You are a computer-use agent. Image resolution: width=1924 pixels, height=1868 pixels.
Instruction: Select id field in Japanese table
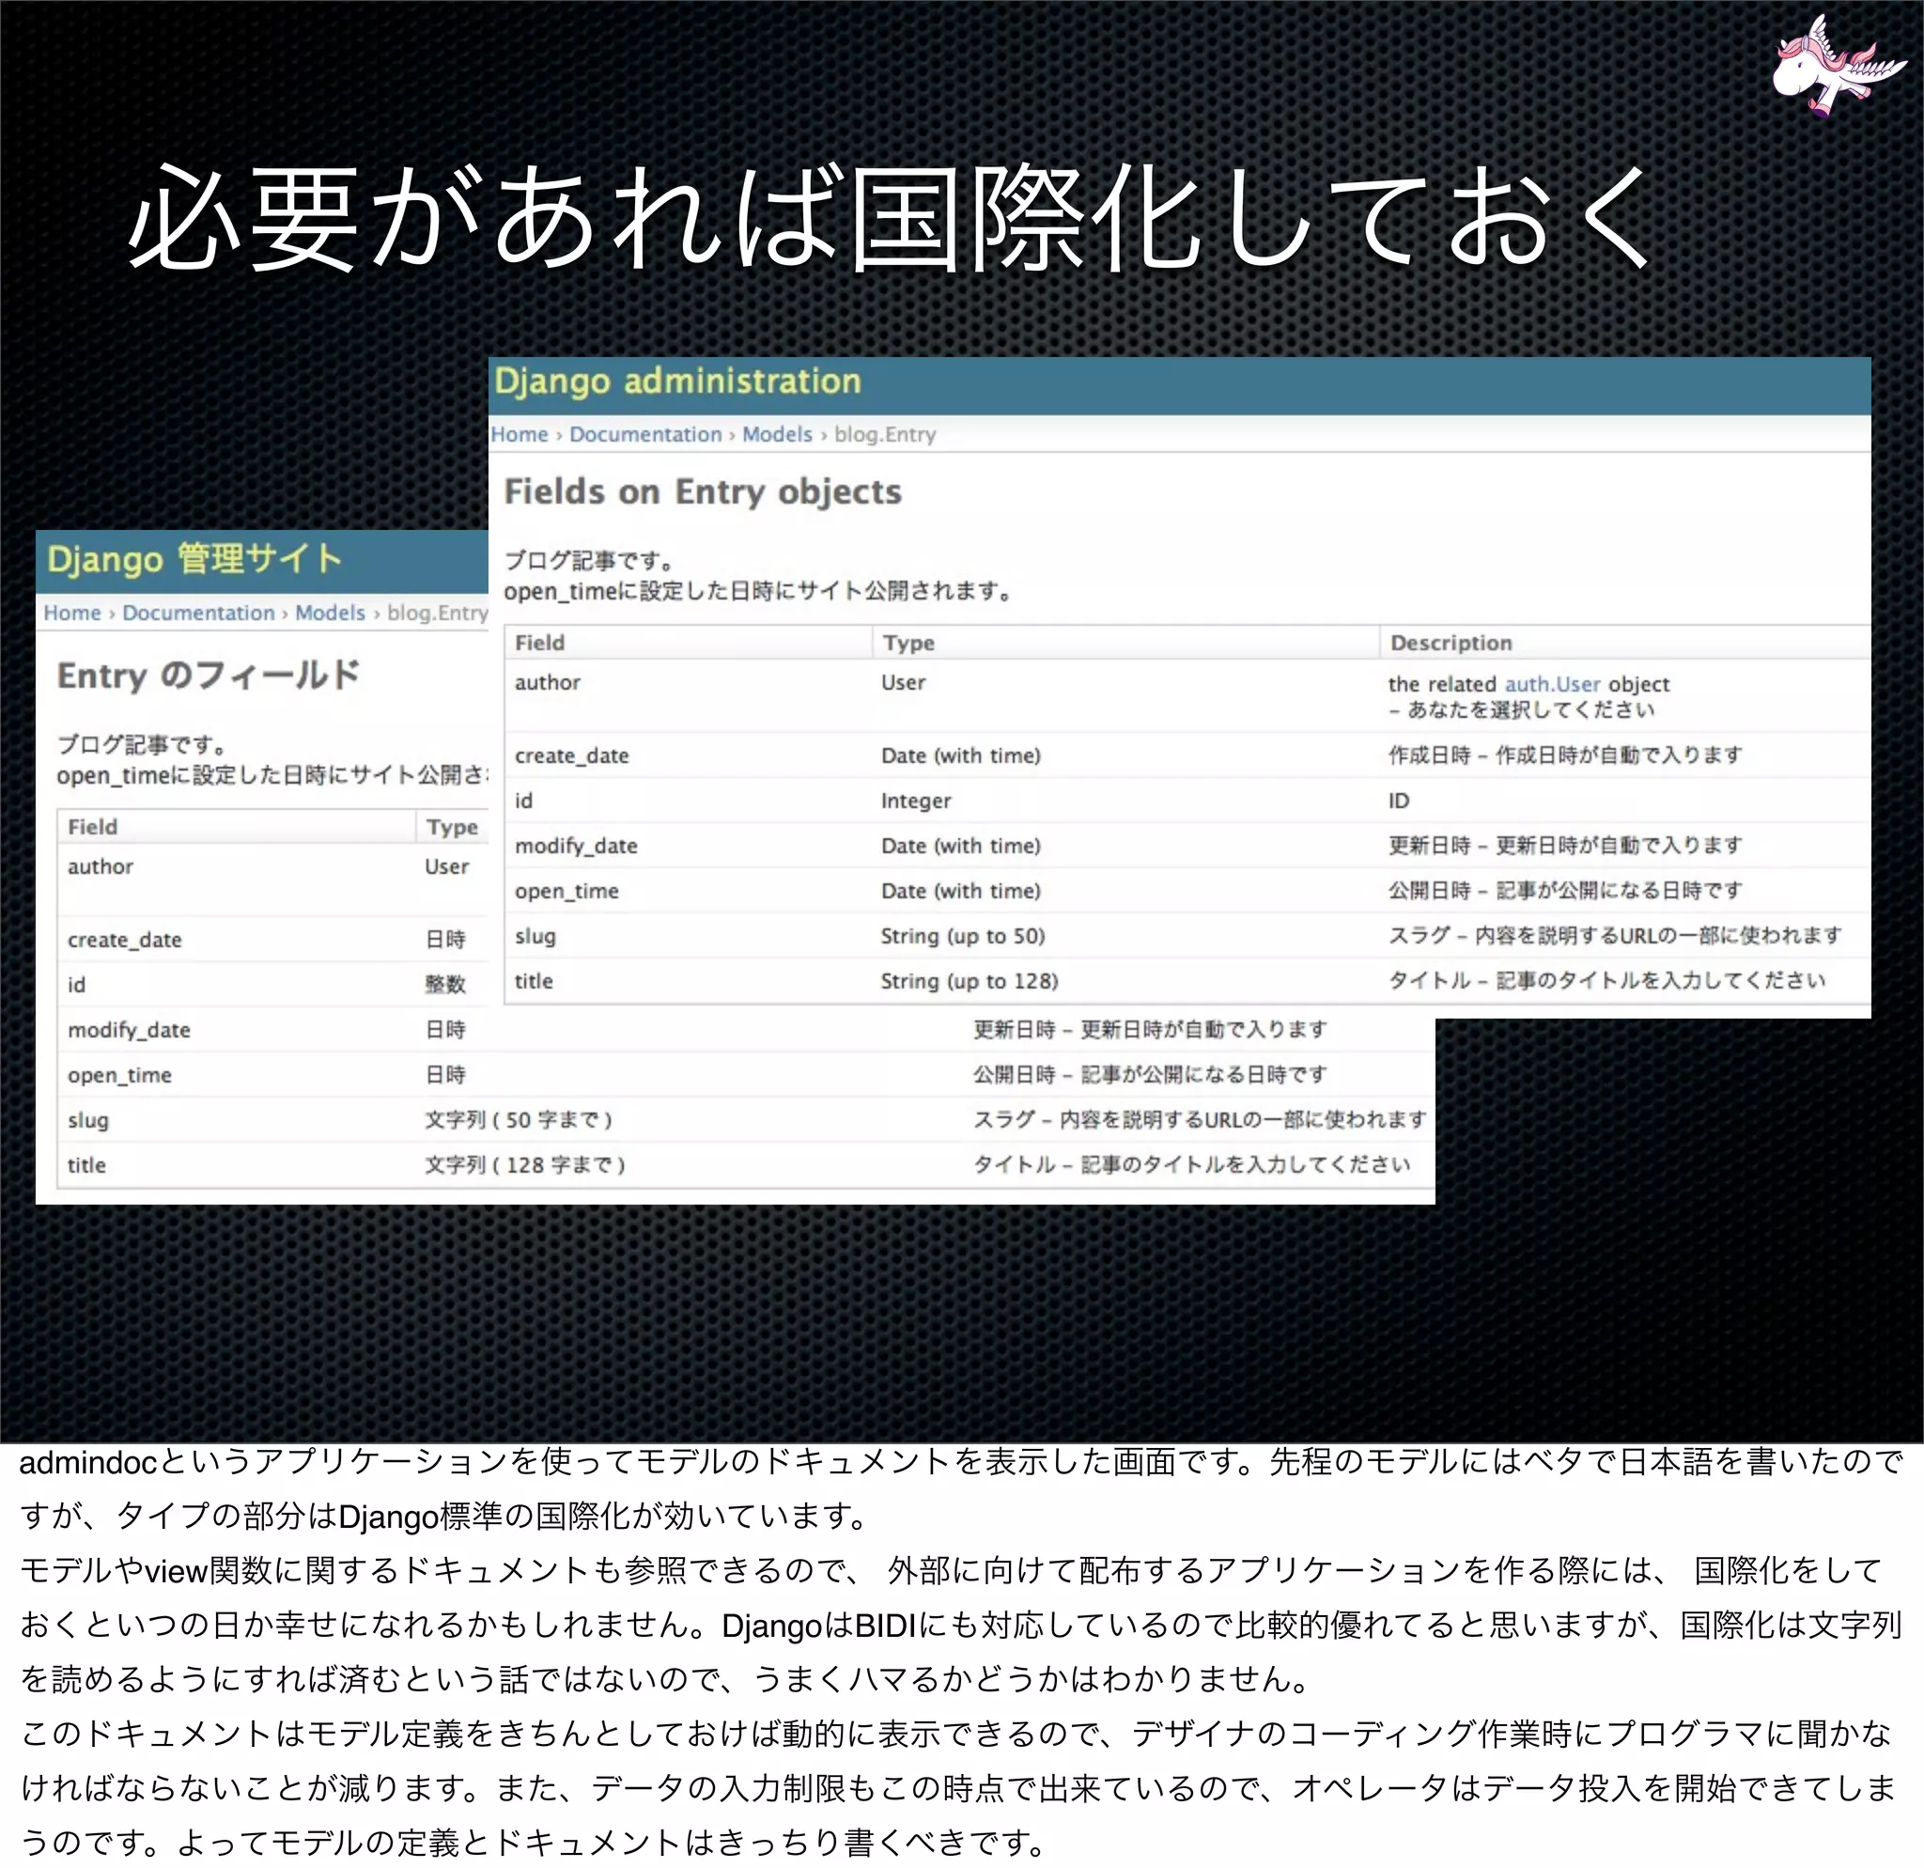77,986
